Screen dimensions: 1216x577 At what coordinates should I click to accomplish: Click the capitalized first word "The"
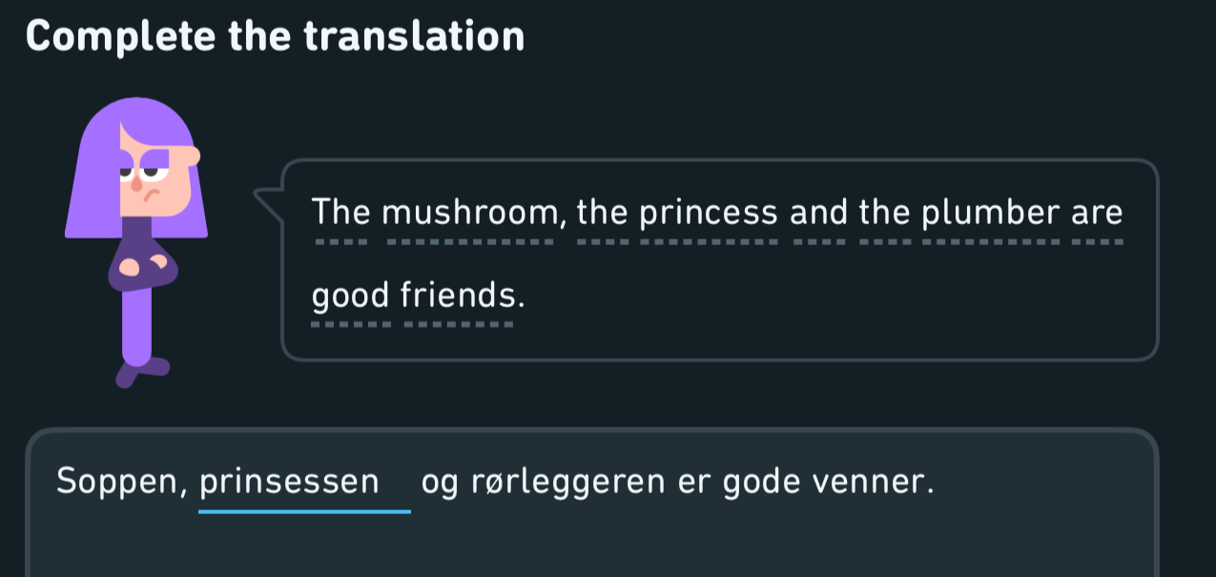coord(341,212)
